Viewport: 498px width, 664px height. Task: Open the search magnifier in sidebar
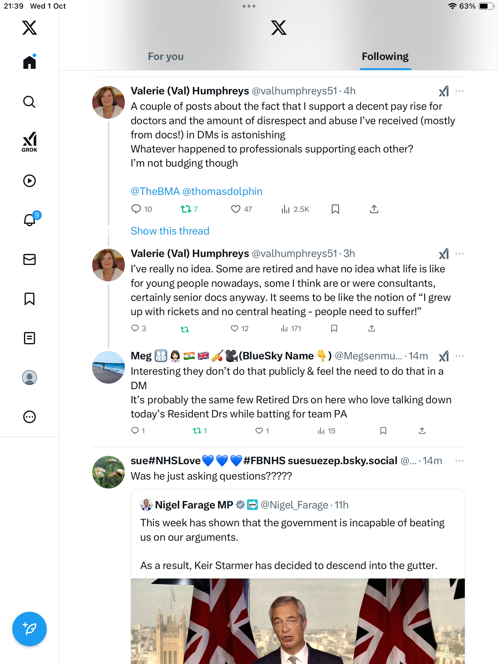pos(30,102)
